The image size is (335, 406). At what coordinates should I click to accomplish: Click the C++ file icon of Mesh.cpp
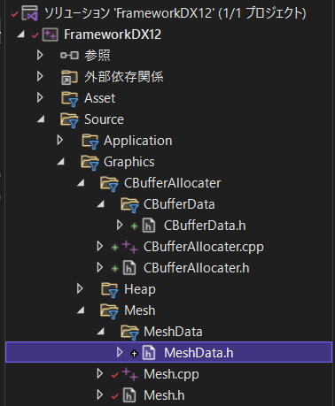[129, 374]
